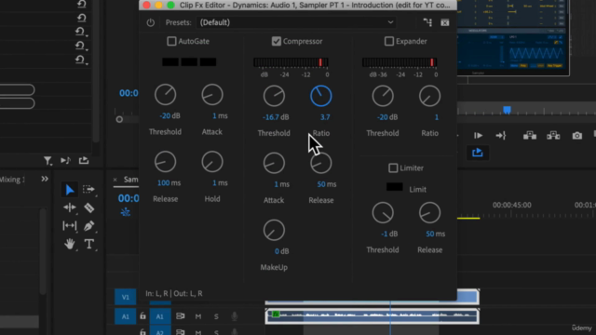Click the Compressor threshold value -16.7 dB
This screenshot has width=596, height=335.
276,117
